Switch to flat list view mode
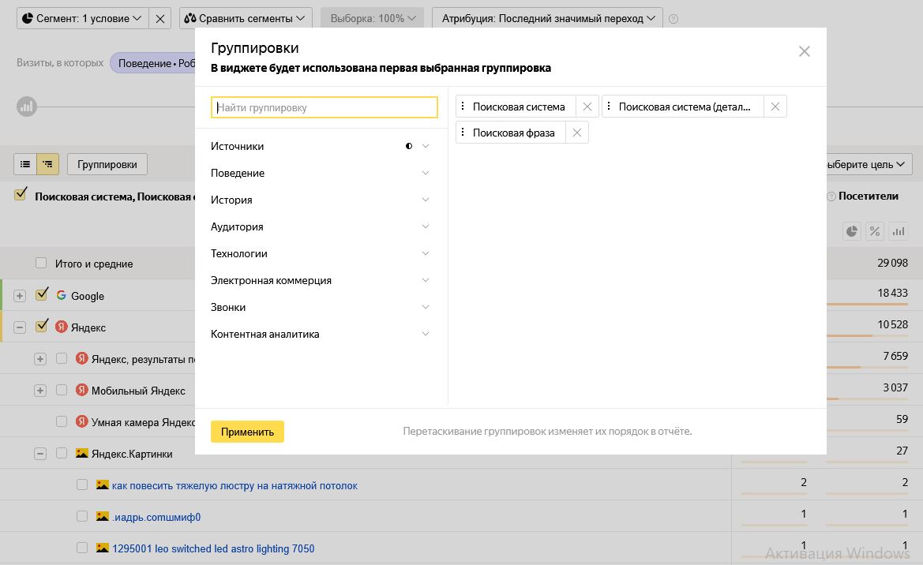Viewport: 923px width, 565px height. [26, 164]
